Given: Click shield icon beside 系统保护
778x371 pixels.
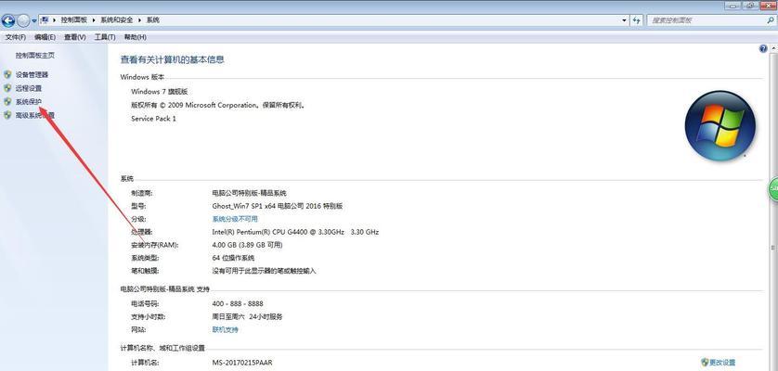Looking at the screenshot, I should (7, 101).
